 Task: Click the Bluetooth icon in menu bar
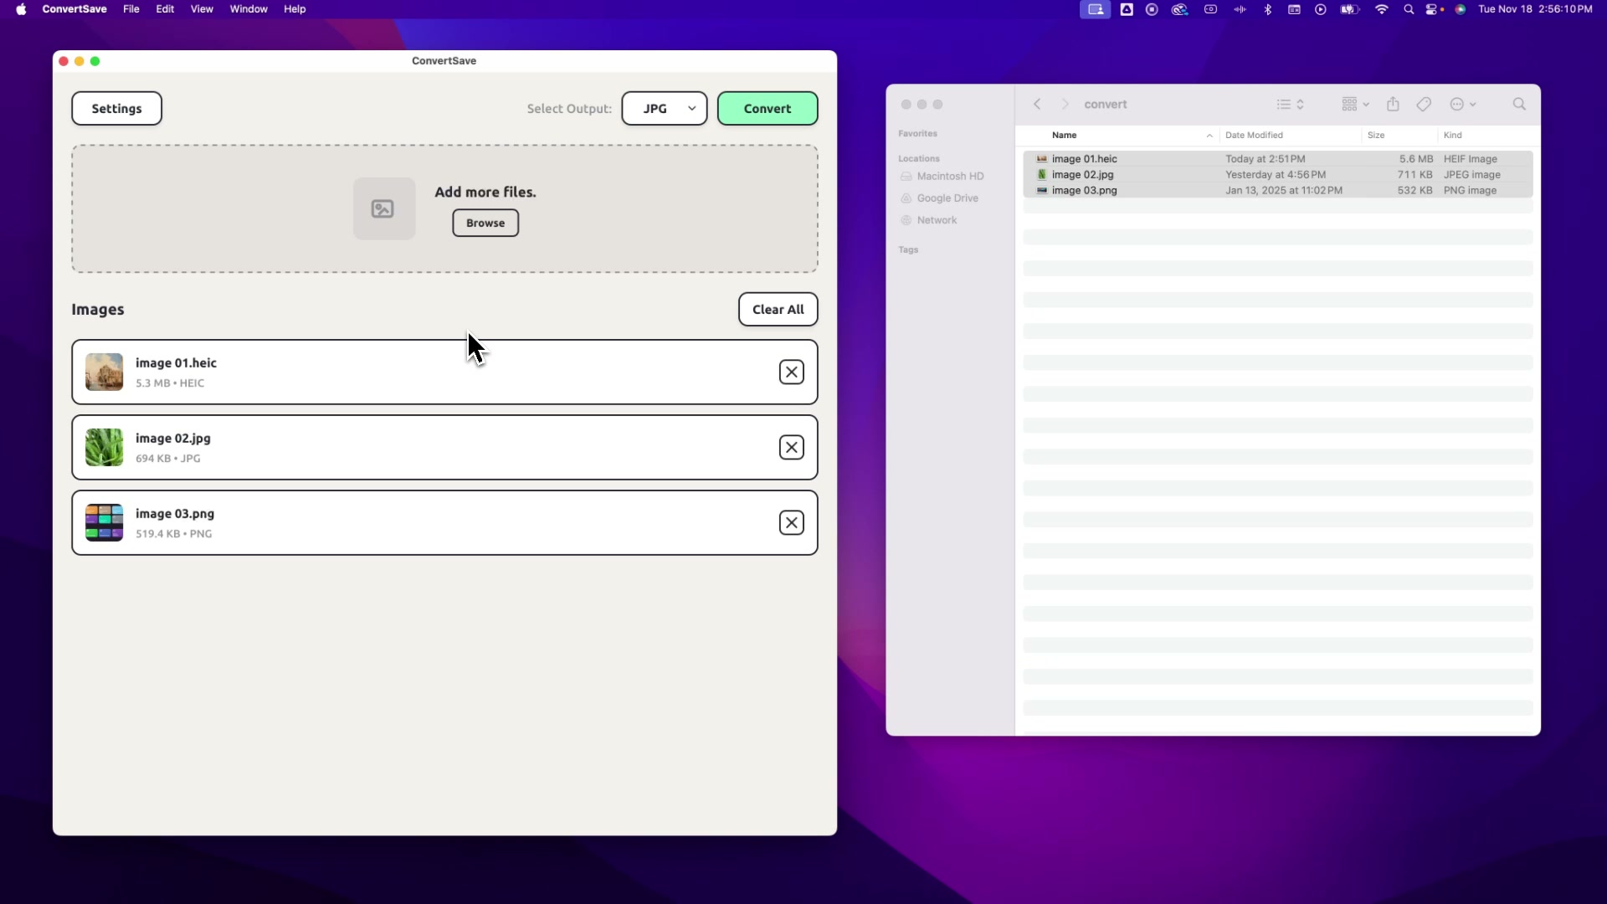coord(1268,9)
